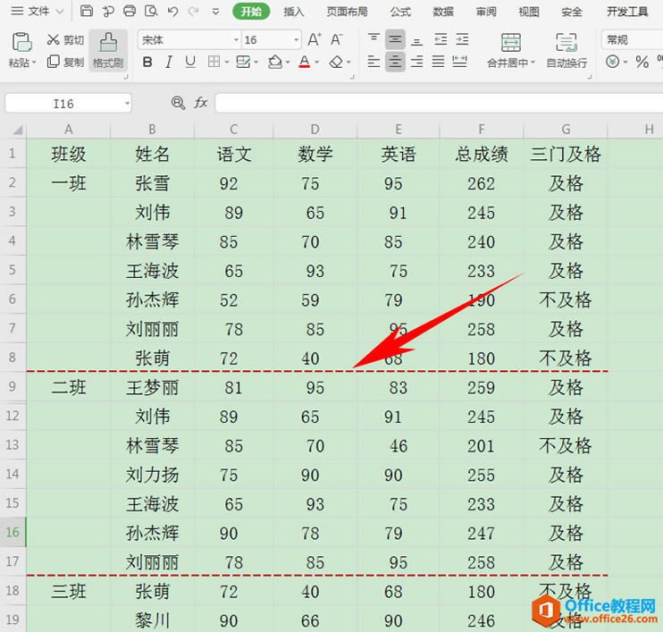Switch to the 插入 tab
Image resolution: width=663 pixels, height=632 pixels.
pyautogui.click(x=294, y=12)
